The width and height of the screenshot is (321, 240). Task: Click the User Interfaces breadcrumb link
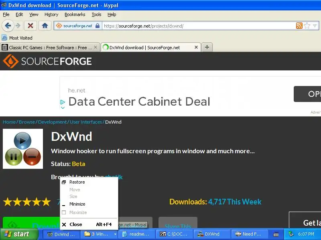point(86,122)
